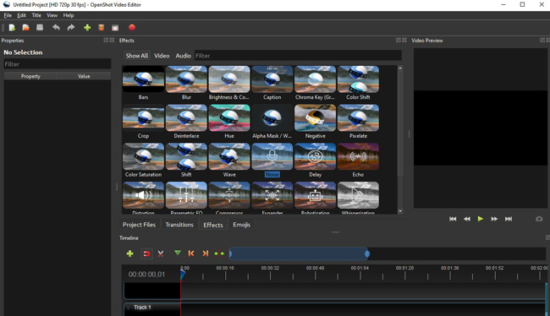Viewport: 550px width, 316px height.
Task: Click the Value column header
Action: pyautogui.click(x=84, y=76)
